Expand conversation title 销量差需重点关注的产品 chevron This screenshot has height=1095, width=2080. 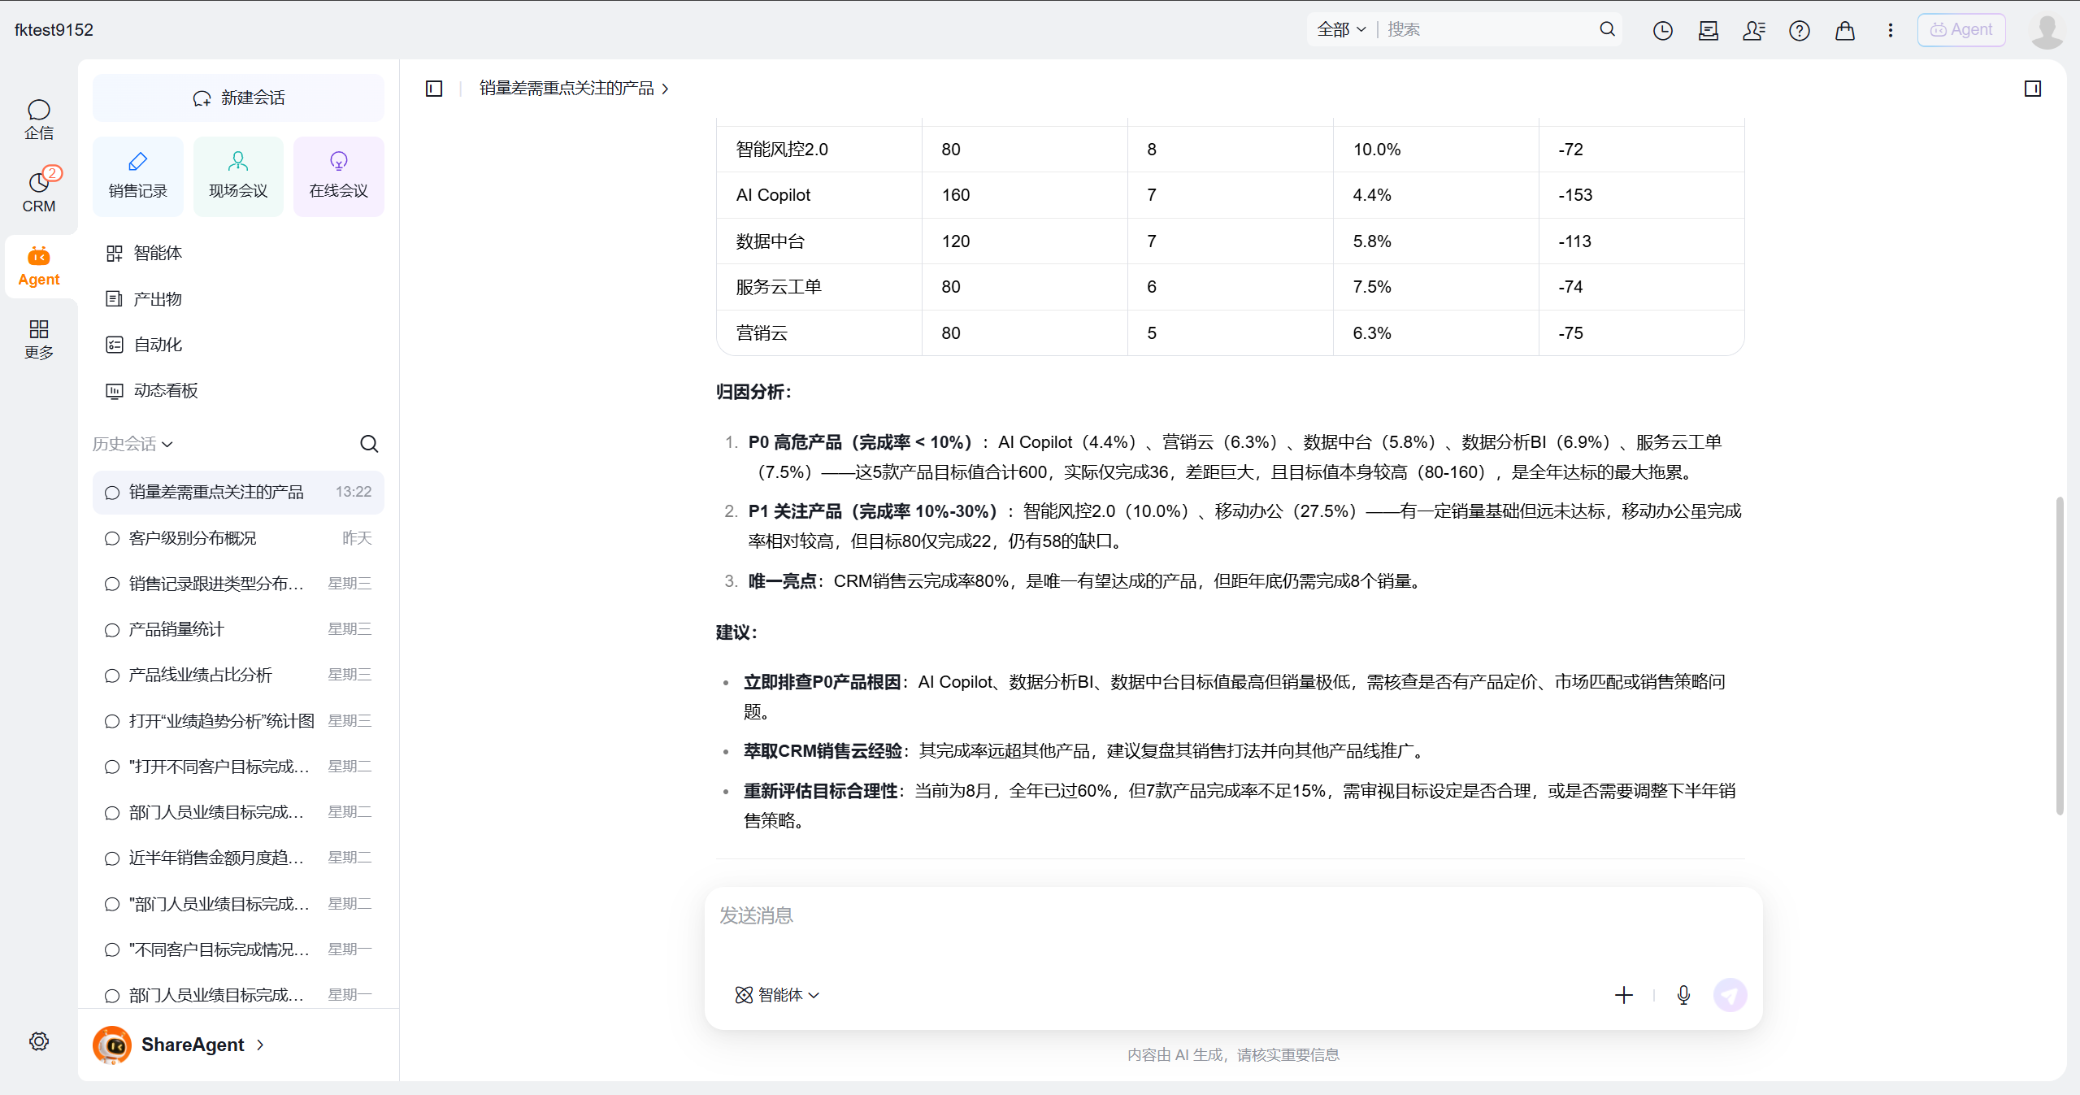coord(665,89)
